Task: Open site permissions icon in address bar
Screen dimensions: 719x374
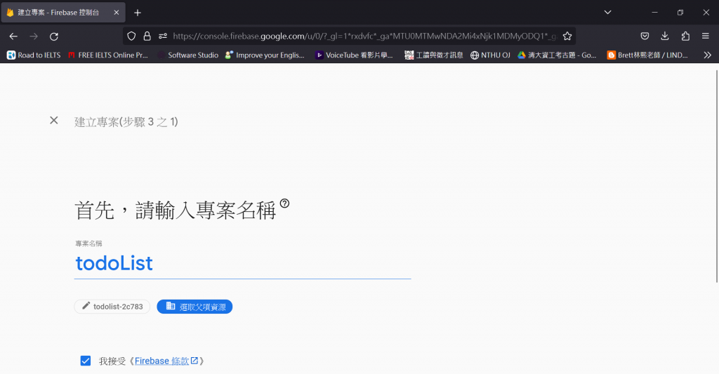Action: pyautogui.click(x=163, y=36)
